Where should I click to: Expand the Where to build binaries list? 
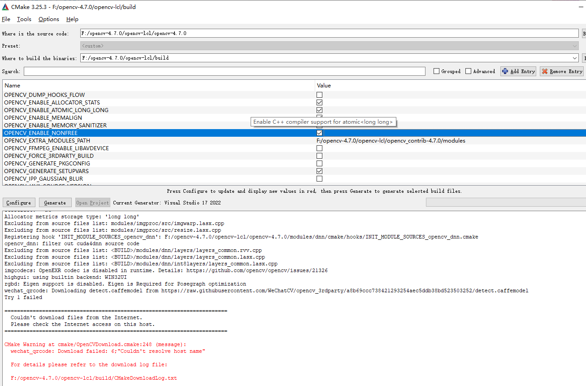[x=574, y=58]
